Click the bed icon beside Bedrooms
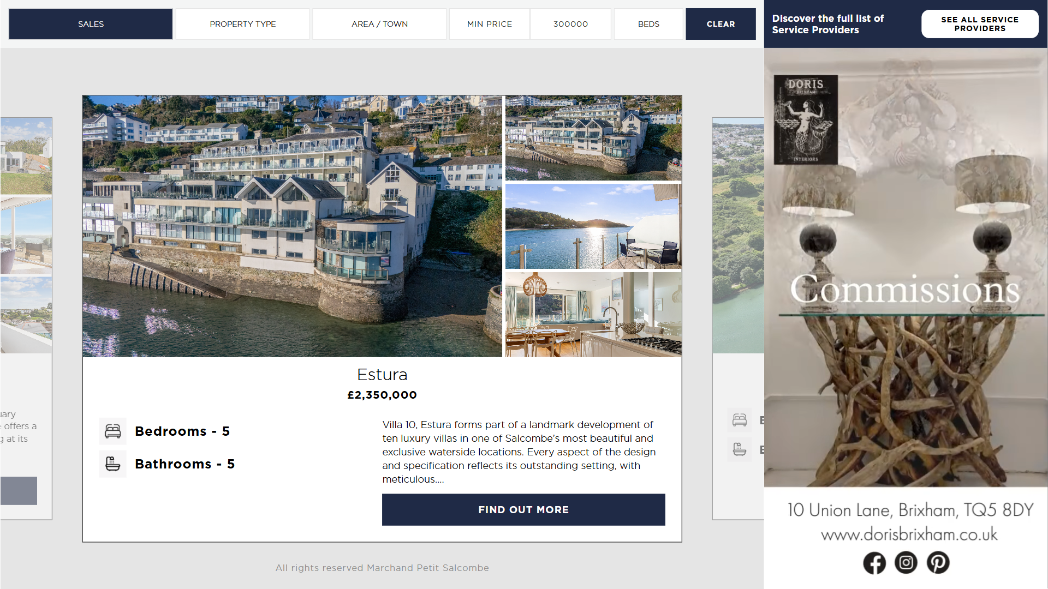 [x=113, y=431]
